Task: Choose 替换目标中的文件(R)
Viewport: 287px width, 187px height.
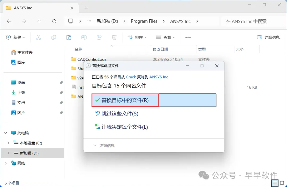Action: 154,100
